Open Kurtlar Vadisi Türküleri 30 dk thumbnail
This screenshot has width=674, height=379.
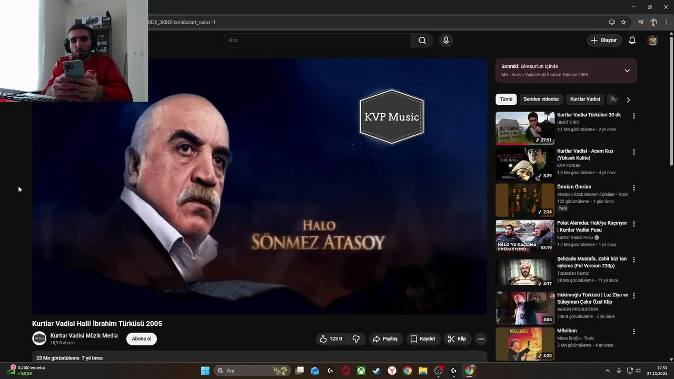[x=525, y=128]
